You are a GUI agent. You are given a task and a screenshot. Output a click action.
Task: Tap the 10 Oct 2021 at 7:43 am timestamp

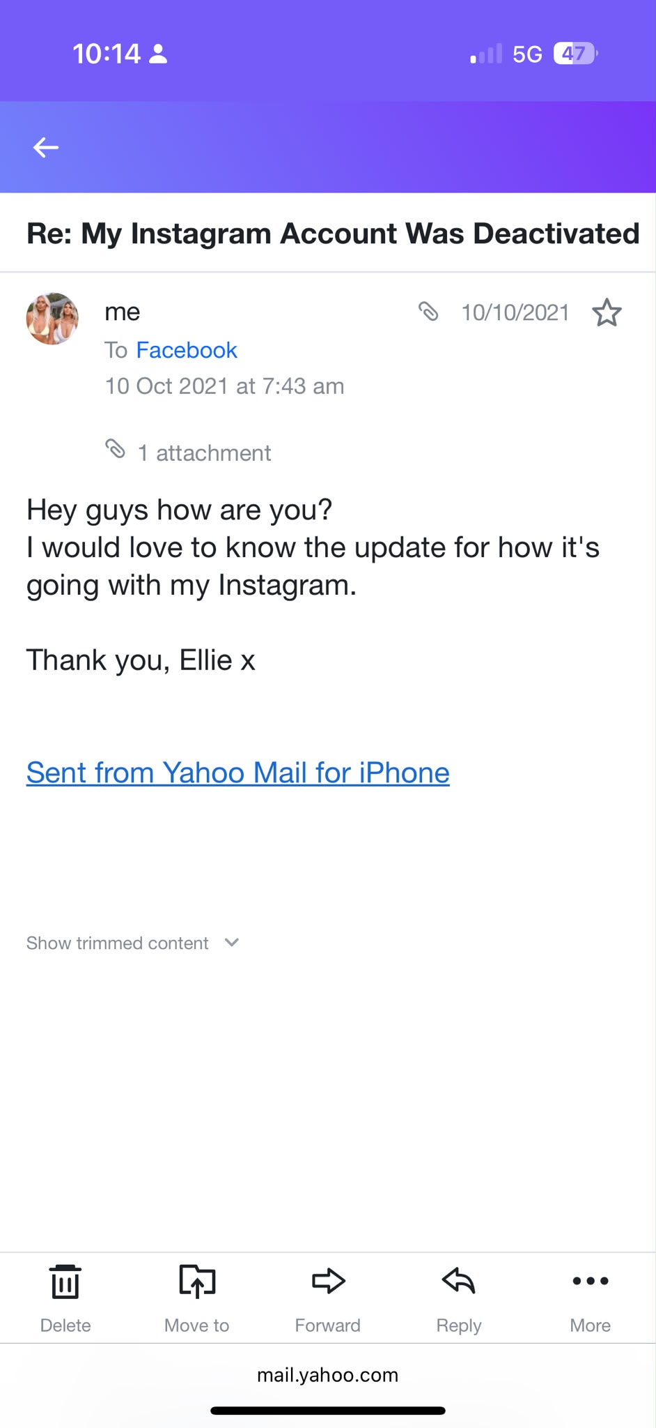(x=224, y=386)
